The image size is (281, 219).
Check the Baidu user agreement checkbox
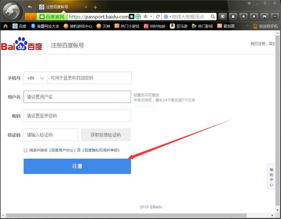(25, 150)
